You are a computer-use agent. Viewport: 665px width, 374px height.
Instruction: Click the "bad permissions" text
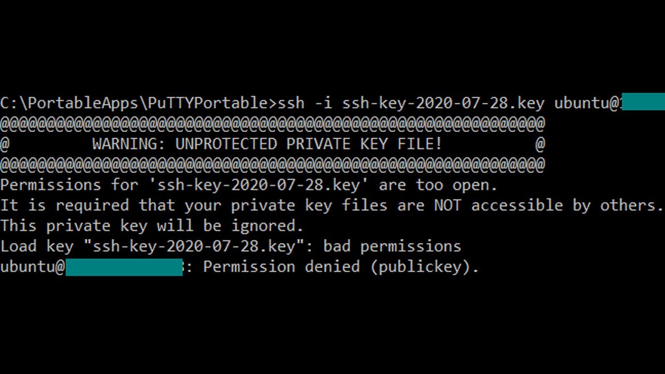coord(392,246)
